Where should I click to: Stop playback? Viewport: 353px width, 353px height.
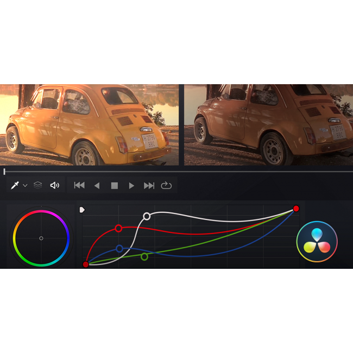tap(115, 186)
